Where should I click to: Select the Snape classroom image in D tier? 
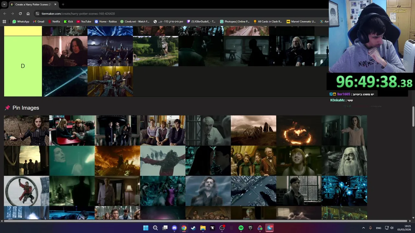click(65, 51)
